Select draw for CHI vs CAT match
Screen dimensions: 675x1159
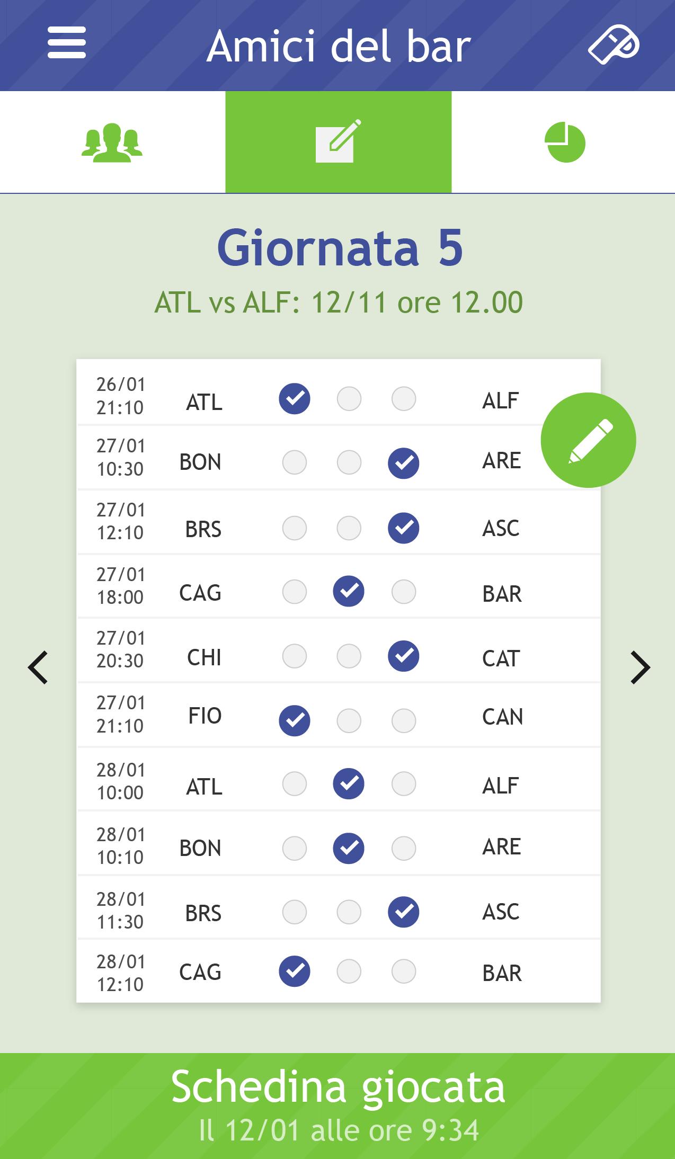coord(349,656)
